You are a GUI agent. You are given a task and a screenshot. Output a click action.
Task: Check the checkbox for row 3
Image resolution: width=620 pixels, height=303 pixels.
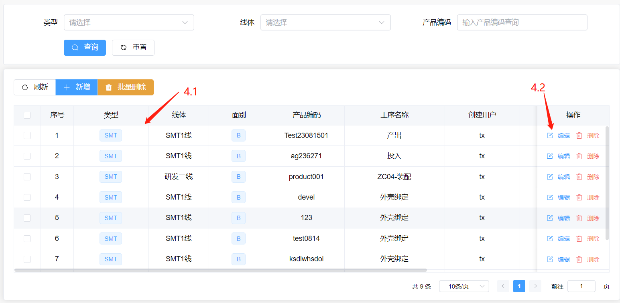click(27, 177)
